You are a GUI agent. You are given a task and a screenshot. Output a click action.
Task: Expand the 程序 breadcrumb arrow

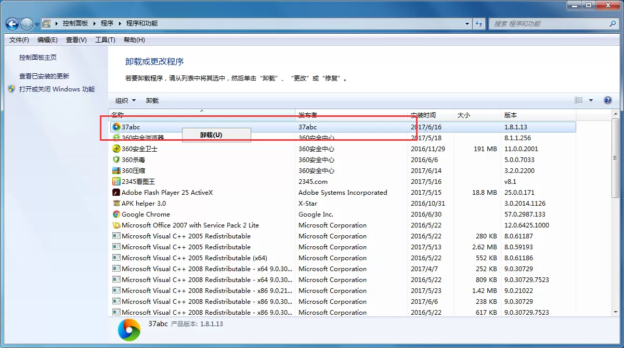tap(120, 23)
